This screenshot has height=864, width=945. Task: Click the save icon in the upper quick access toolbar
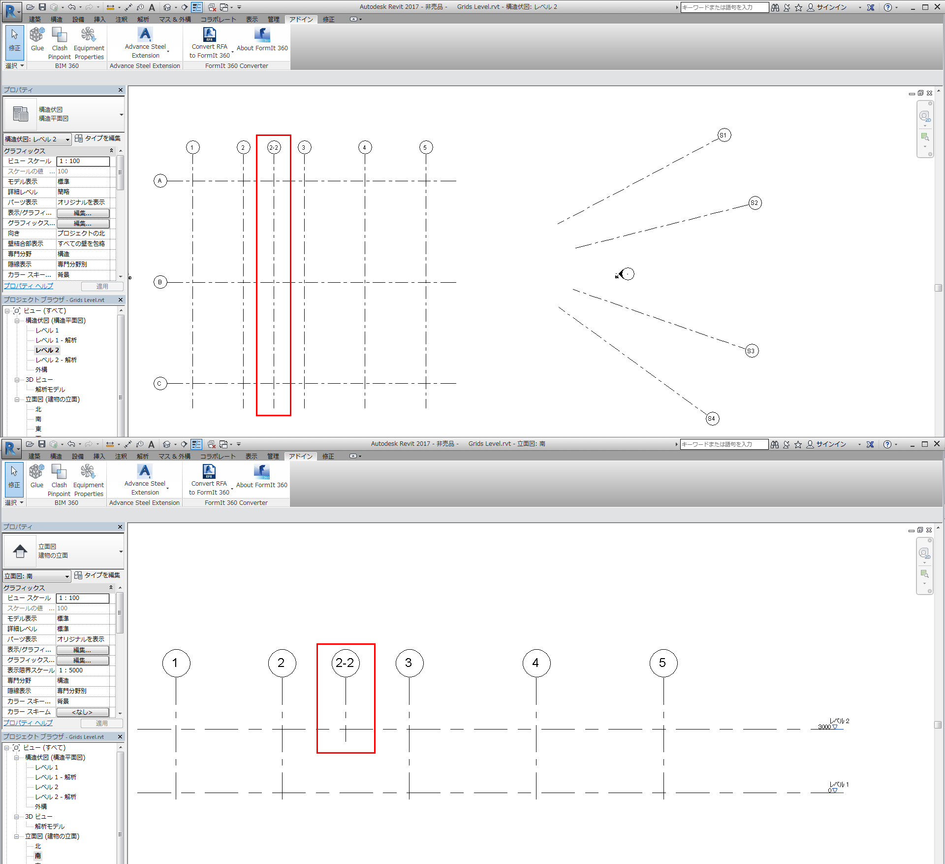[42, 7]
